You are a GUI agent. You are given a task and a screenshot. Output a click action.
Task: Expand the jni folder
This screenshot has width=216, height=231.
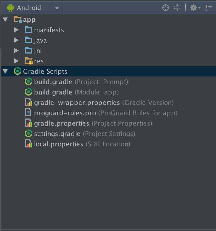click(x=16, y=51)
